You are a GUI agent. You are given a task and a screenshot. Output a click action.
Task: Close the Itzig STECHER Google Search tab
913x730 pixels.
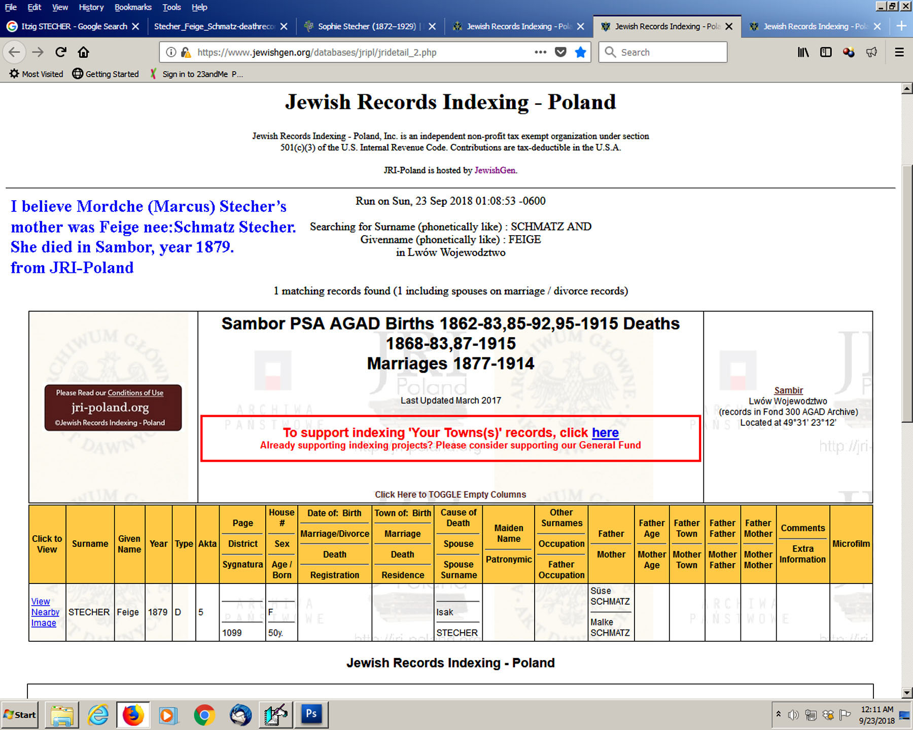(x=135, y=26)
